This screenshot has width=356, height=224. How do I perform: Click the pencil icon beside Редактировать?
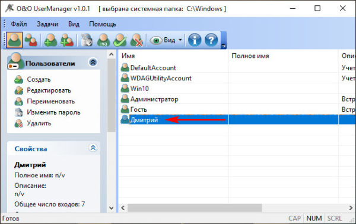point(18,90)
